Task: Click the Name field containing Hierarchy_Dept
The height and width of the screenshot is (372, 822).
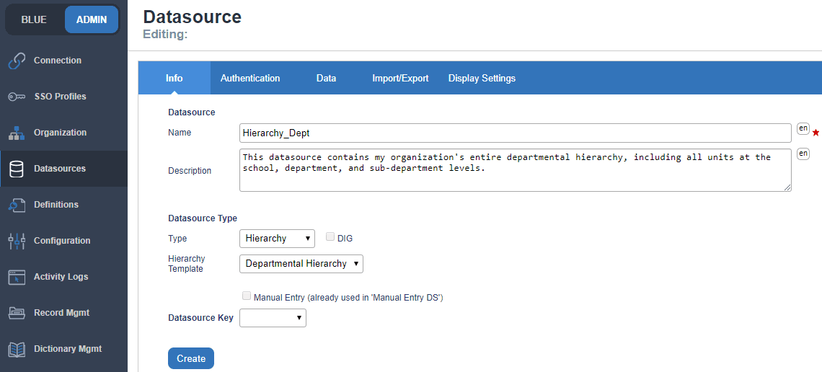Action: (516, 133)
